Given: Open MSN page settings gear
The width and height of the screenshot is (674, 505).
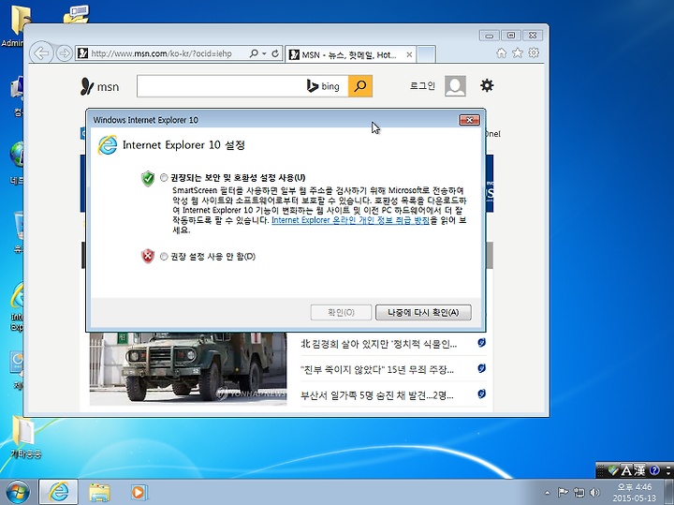Looking at the screenshot, I should [487, 85].
